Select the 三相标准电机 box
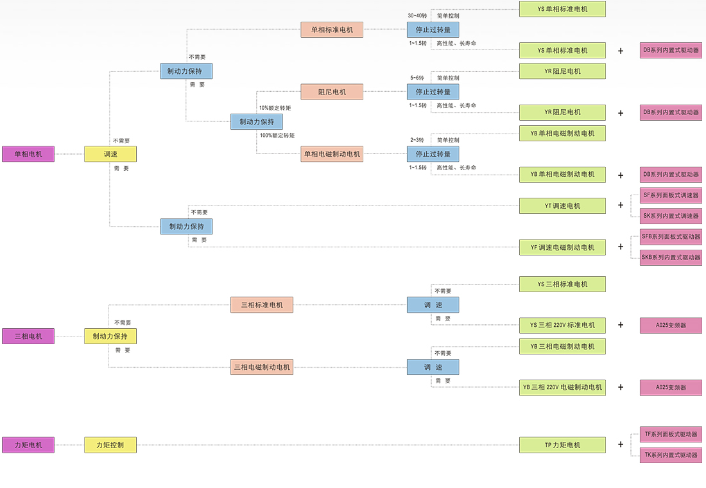Viewport: 706px width, 488px height. click(262, 305)
